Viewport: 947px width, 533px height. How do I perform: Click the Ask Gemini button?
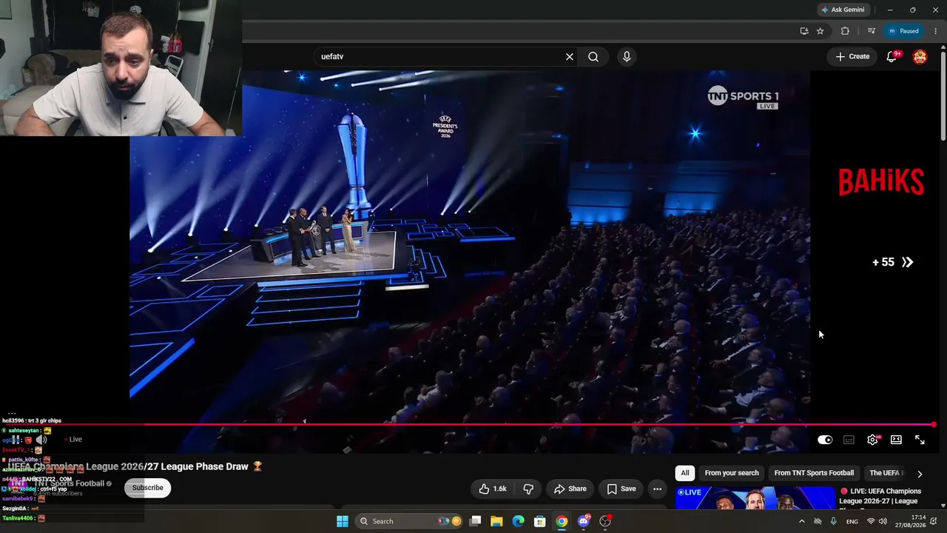(x=843, y=10)
